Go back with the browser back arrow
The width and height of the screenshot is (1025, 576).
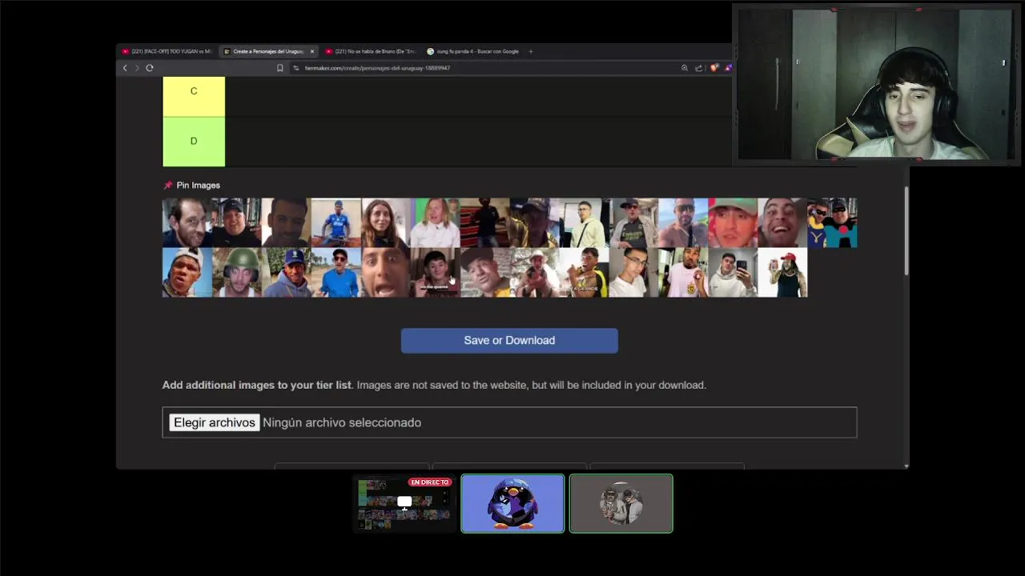point(125,68)
